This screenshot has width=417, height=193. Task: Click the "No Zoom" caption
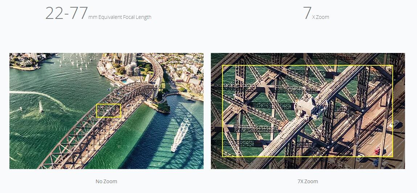tap(106, 181)
